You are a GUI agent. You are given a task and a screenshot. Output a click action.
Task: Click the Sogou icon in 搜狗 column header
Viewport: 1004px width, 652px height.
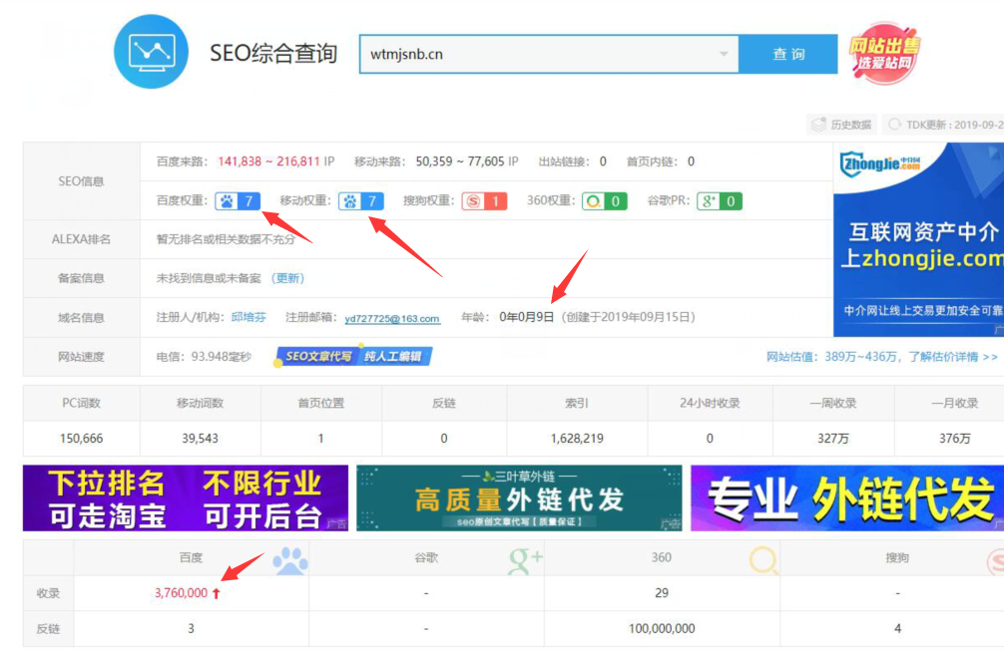tap(994, 561)
